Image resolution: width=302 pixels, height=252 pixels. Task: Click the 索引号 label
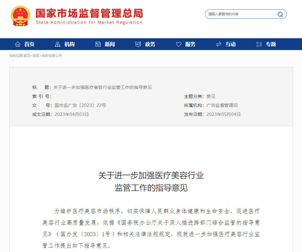point(42,96)
